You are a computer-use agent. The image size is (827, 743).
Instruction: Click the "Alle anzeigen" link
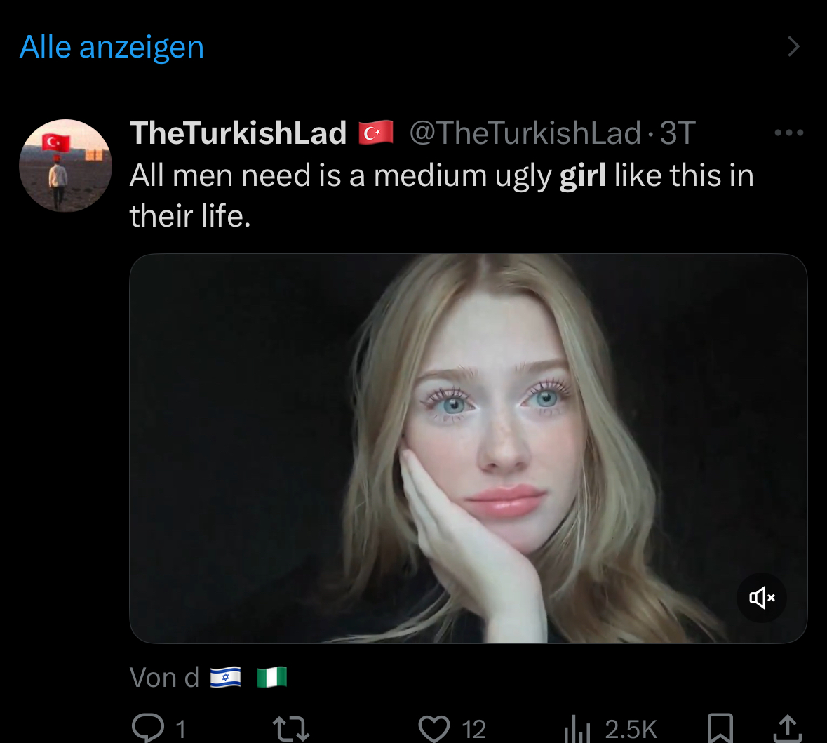point(112,47)
